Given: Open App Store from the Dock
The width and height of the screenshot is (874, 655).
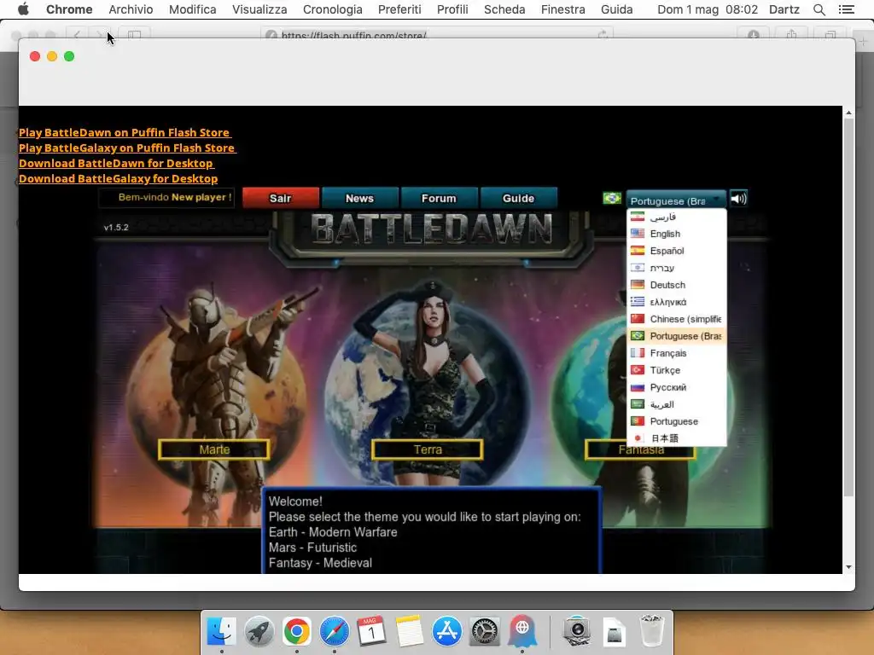Looking at the screenshot, I should click(447, 631).
